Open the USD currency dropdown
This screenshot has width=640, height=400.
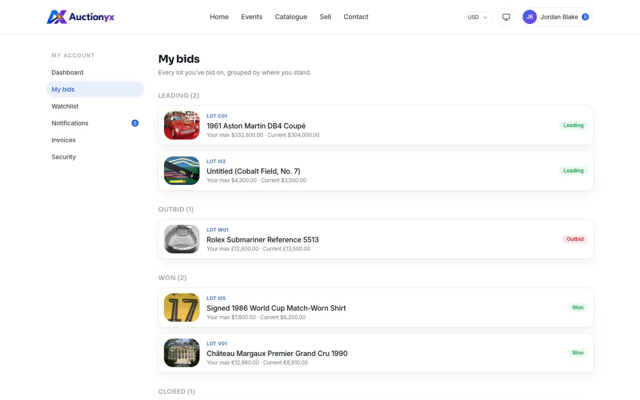click(x=477, y=17)
